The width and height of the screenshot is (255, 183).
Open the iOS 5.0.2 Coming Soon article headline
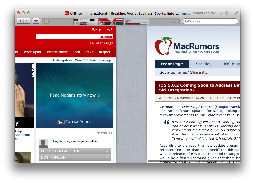tap(199, 88)
